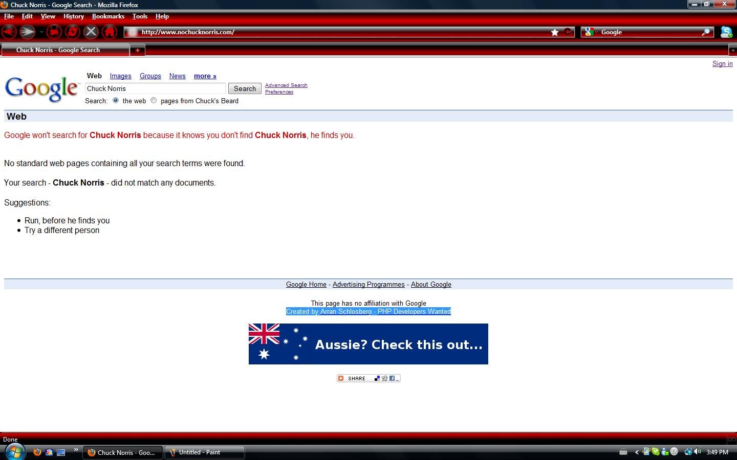Click the second Quick Launch icon
737x460 pixels.
(49, 452)
